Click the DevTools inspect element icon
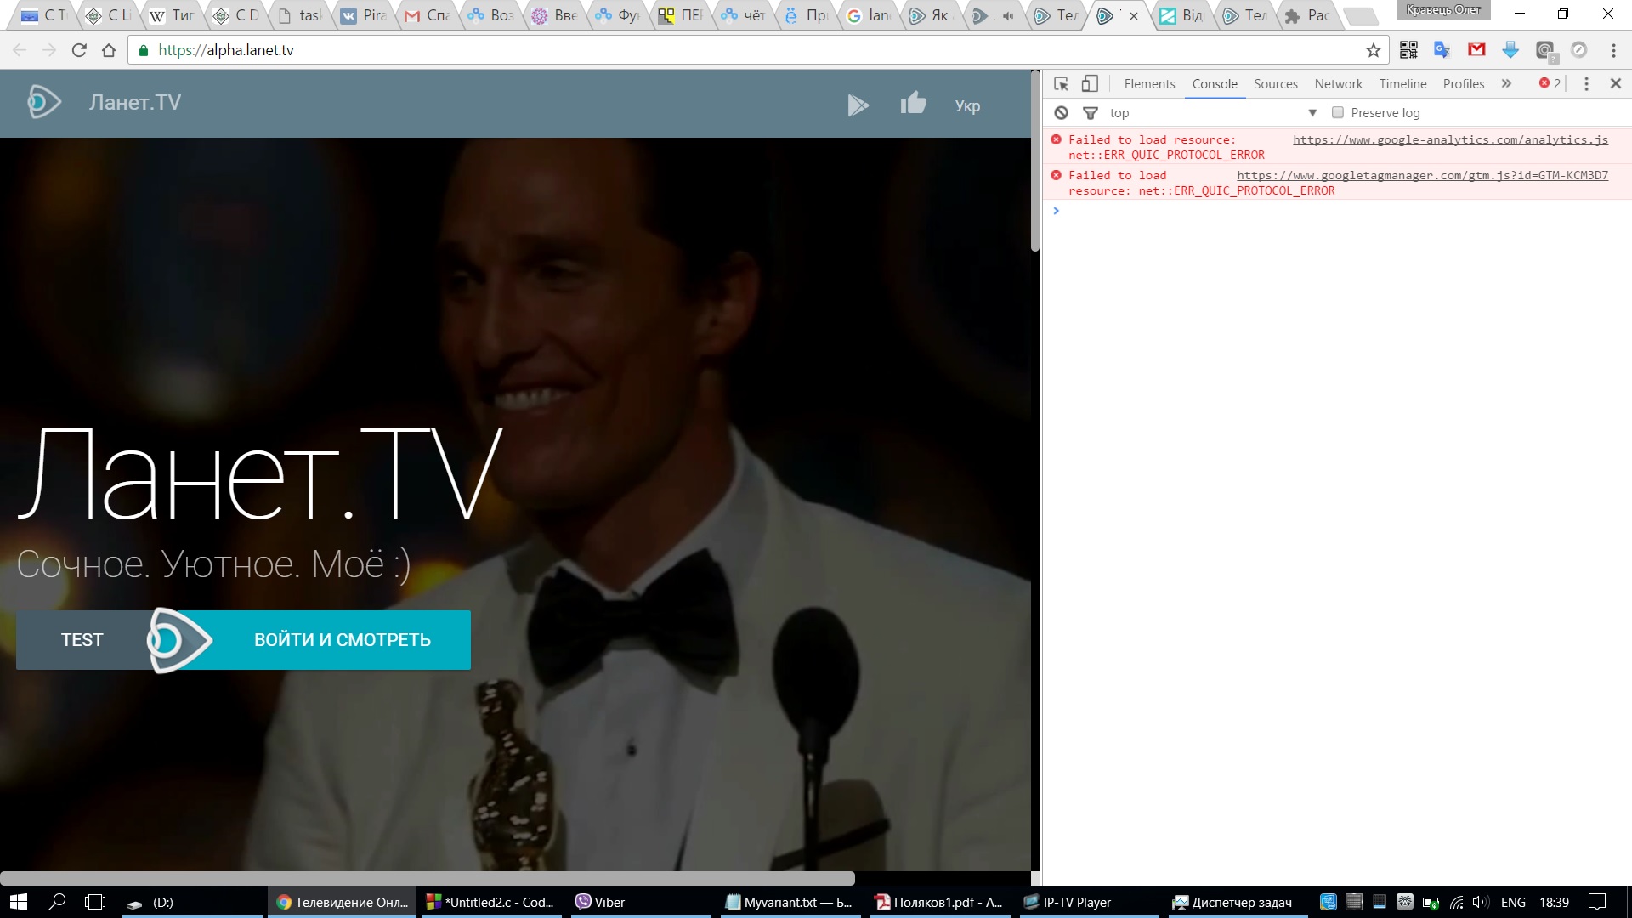Image resolution: width=1632 pixels, height=918 pixels. 1061,83
